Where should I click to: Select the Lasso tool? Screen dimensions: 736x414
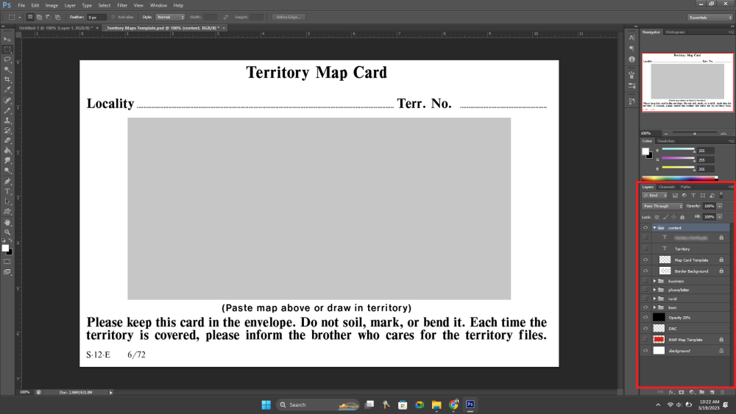pos(7,60)
